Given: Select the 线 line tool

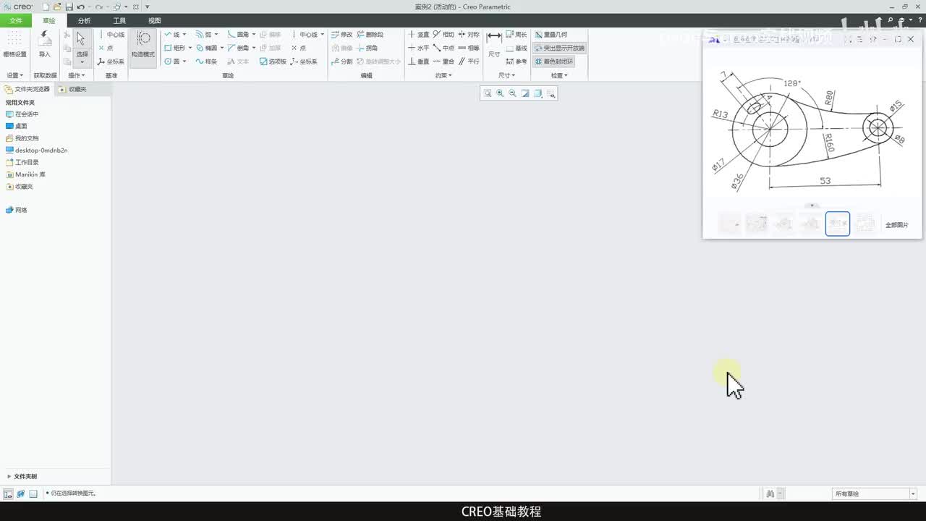Looking at the screenshot, I should pos(171,34).
